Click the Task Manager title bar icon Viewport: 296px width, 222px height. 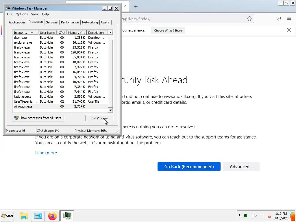tap(8, 8)
